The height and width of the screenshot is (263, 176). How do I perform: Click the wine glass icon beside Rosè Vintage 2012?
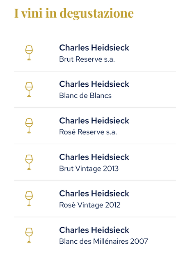(29, 199)
